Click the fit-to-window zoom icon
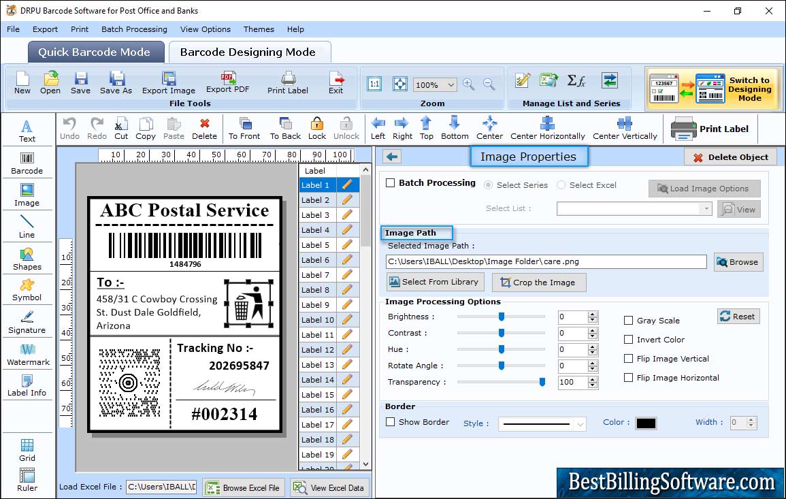The width and height of the screenshot is (786, 499). pyautogui.click(x=400, y=84)
